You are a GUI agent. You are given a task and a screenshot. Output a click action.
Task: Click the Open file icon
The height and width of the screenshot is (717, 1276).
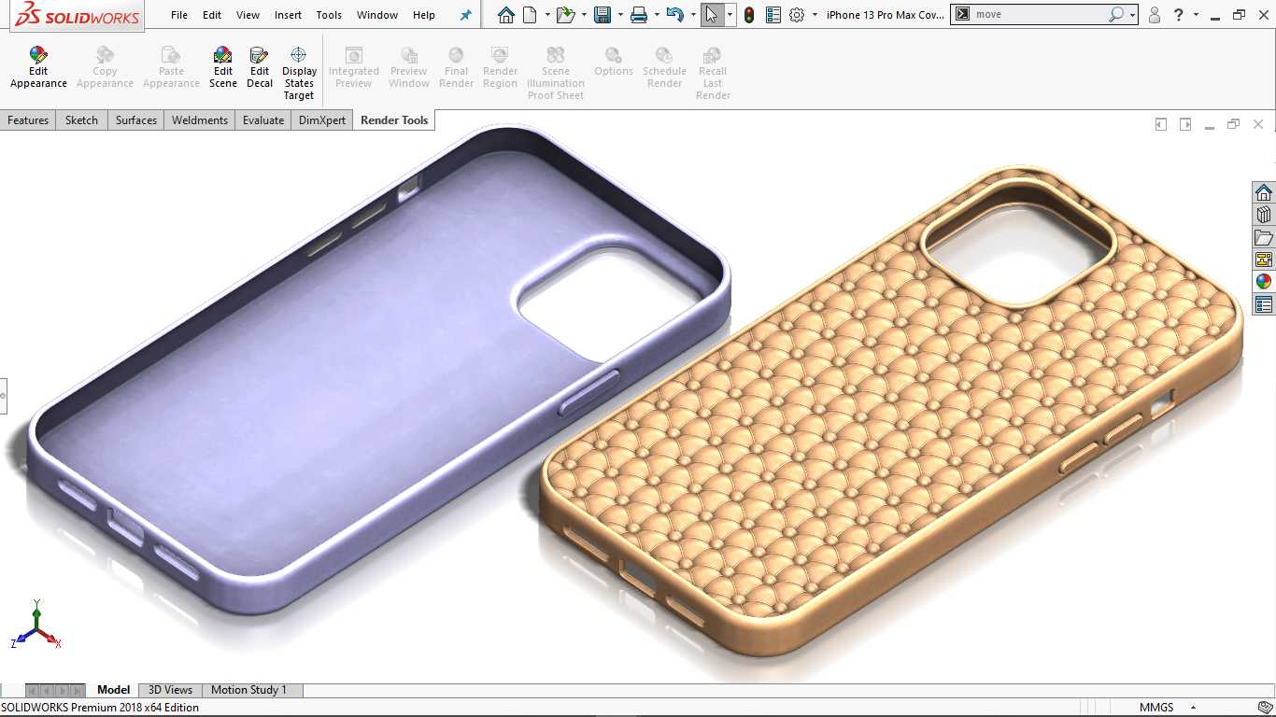click(564, 15)
